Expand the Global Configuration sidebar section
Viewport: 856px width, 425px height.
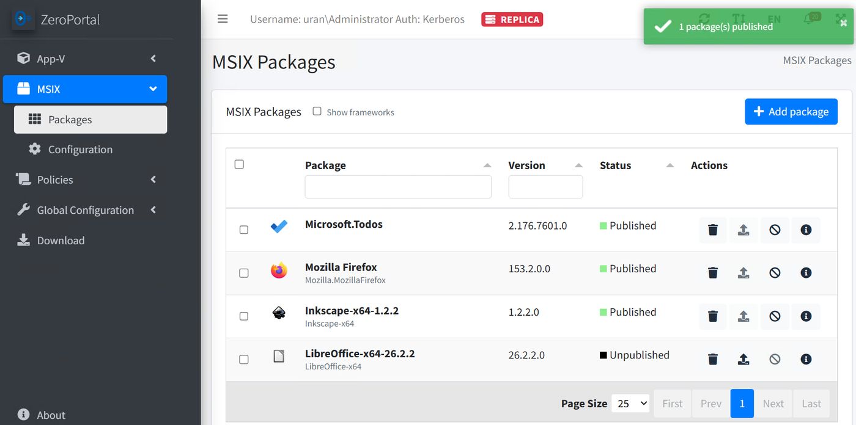pos(85,210)
